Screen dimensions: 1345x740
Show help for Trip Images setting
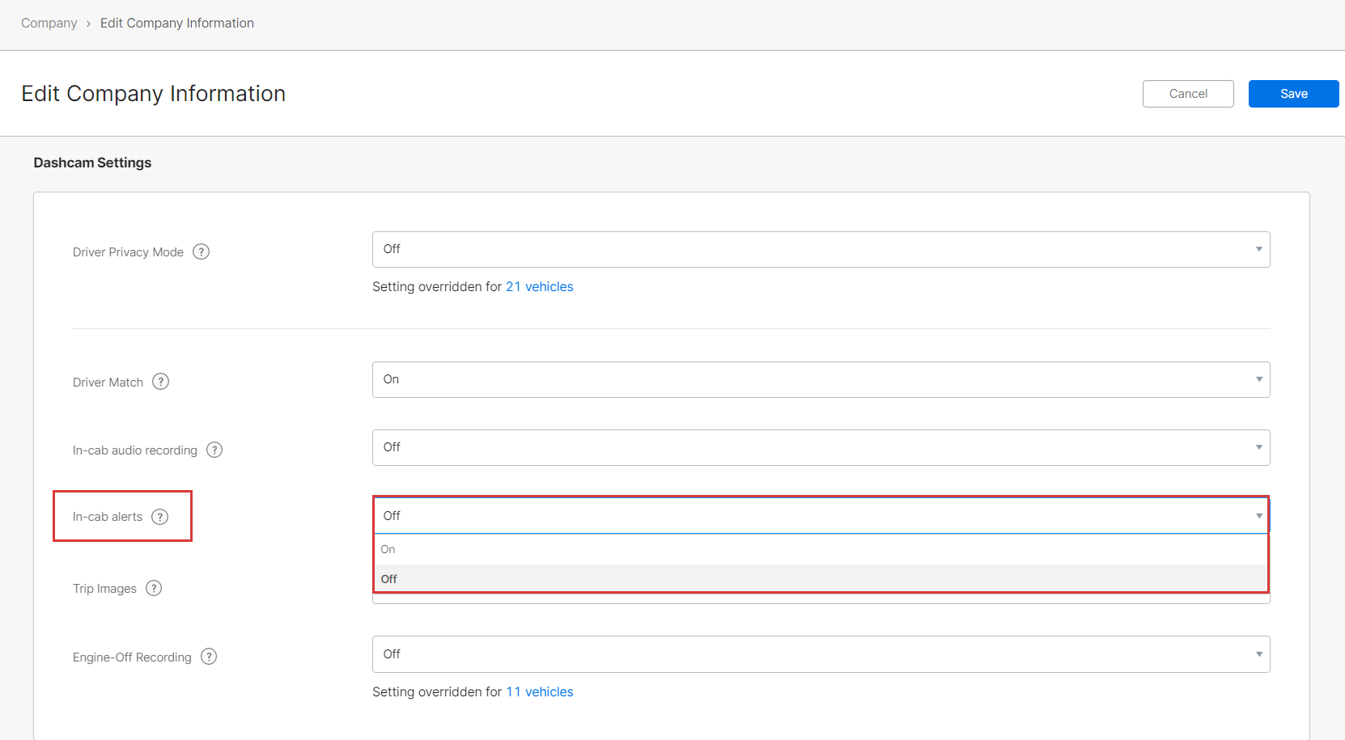pos(154,588)
